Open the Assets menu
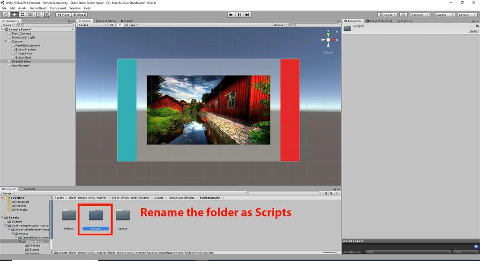 [x=22, y=8]
